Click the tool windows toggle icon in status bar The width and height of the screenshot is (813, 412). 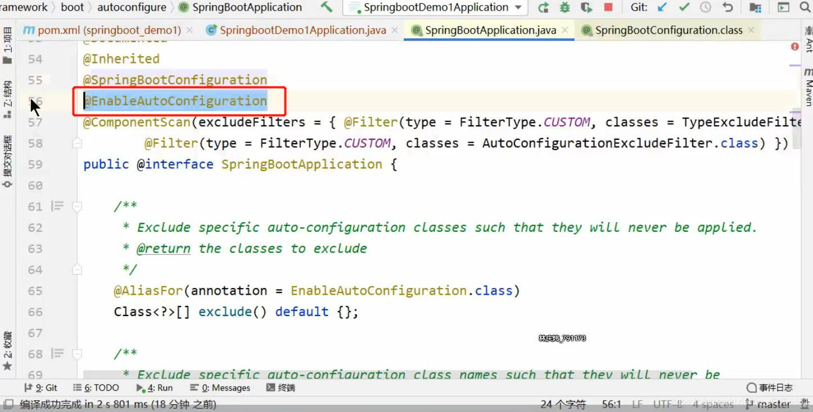(x=8, y=404)
